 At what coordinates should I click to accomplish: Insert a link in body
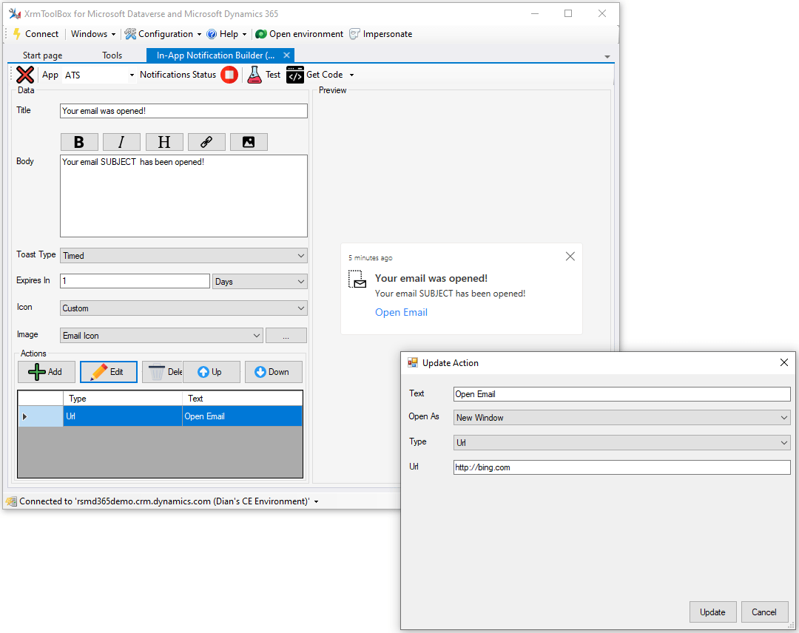[x=206, y=142]
